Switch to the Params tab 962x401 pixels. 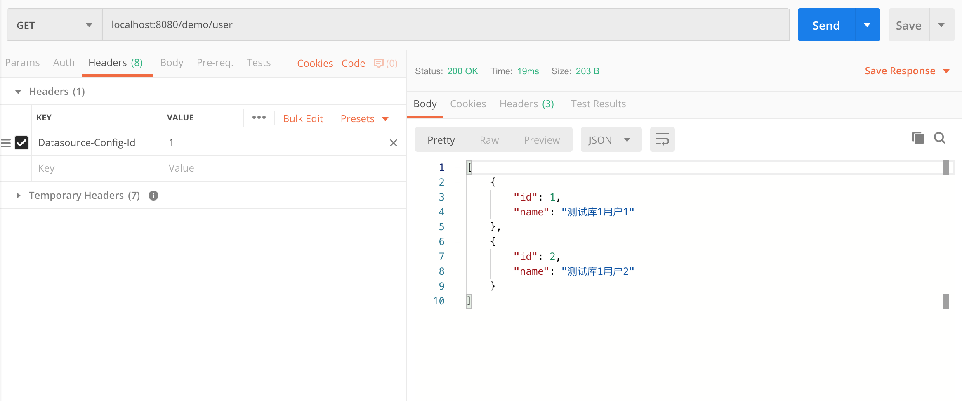pos(22,63)
